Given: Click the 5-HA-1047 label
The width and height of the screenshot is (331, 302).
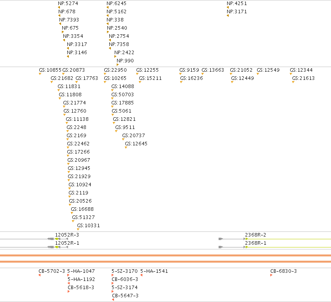Looking at the screenshot, I should pos(81,271).
